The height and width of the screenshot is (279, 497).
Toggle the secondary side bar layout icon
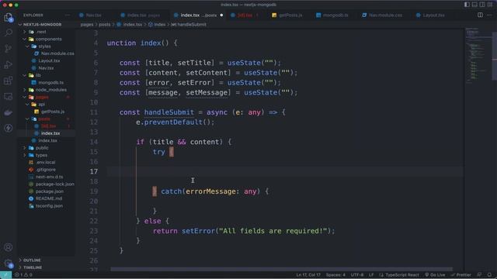(x=481, y=5)
